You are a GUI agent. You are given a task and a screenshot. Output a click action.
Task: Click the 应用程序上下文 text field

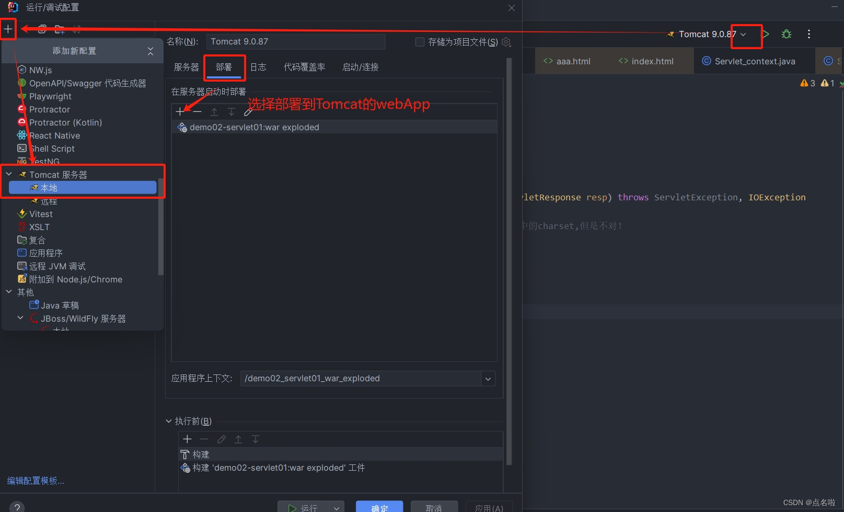click(x=361, y=379)
